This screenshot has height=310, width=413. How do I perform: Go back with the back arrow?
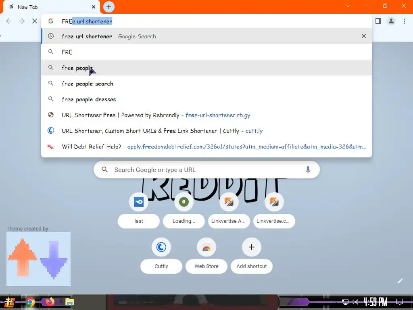pyautogui.click(x=9, y=21)
